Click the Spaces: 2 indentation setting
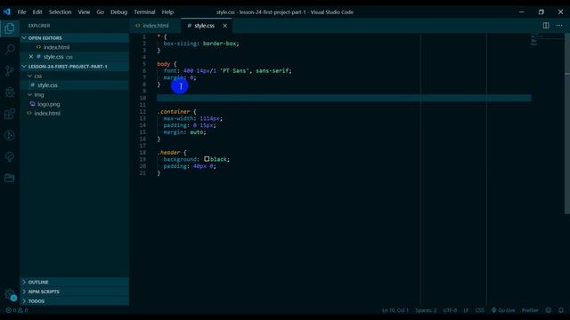Image resolution: width=570 pixels, height=320 pixels. tap(426, 310)
